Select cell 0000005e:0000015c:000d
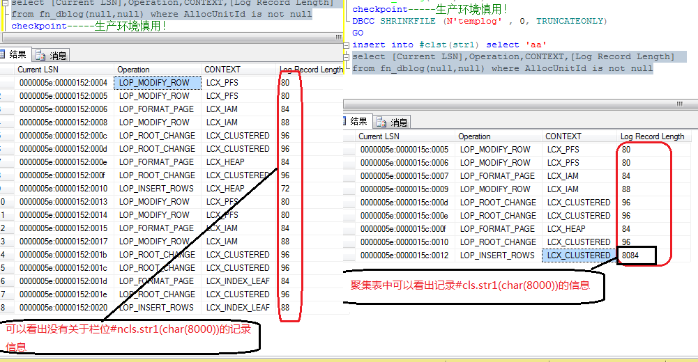This screenshot has width=698, height=362. (404, 203)
